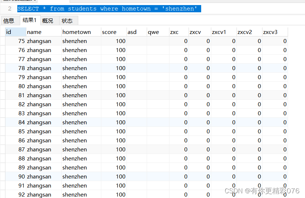305x198 pixels.
Task: Open the 概况 tab
Action: coord(50,21)
